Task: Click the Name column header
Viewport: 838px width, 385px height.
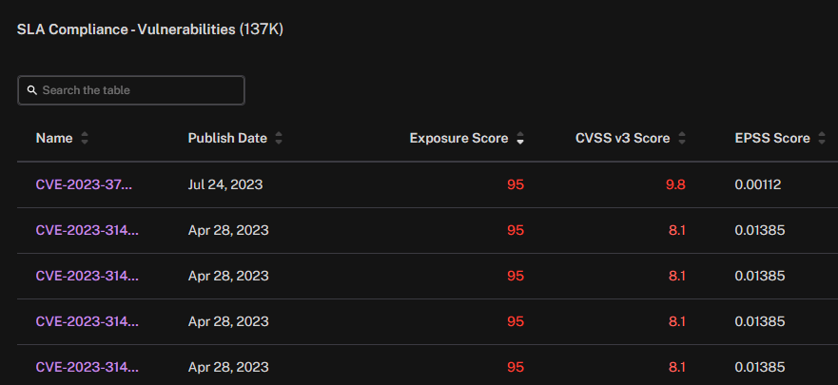Action: [54, 138]
